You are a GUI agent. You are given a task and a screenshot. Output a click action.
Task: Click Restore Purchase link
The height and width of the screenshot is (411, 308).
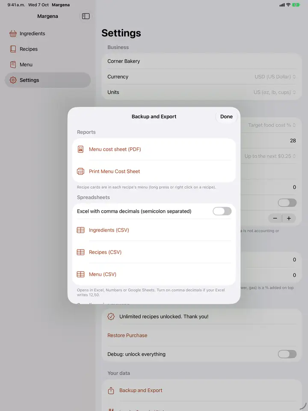(127, 335)
